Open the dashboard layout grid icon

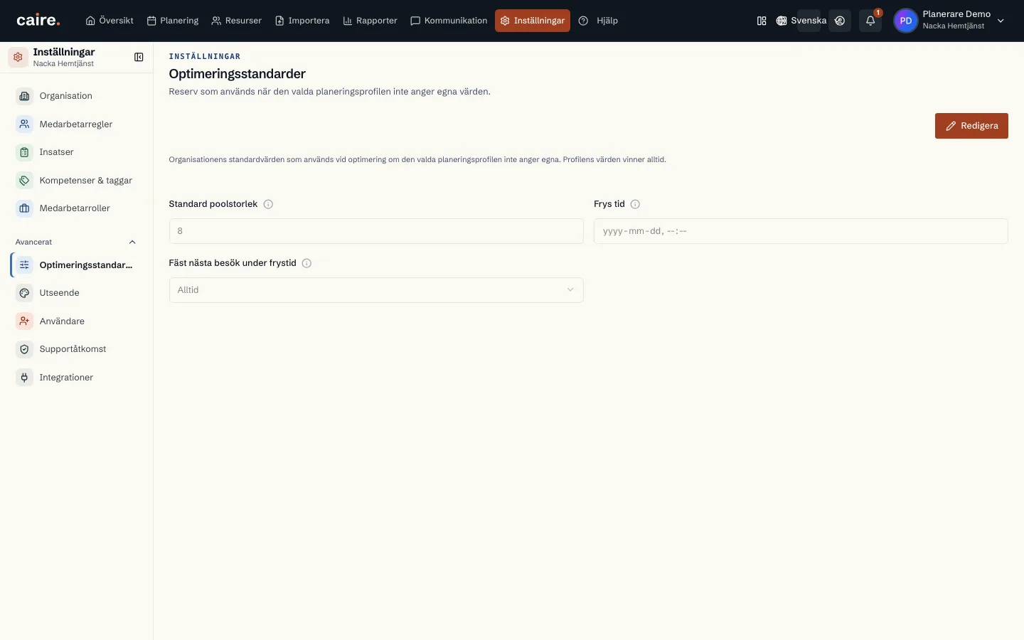click(x=762, y=21)
